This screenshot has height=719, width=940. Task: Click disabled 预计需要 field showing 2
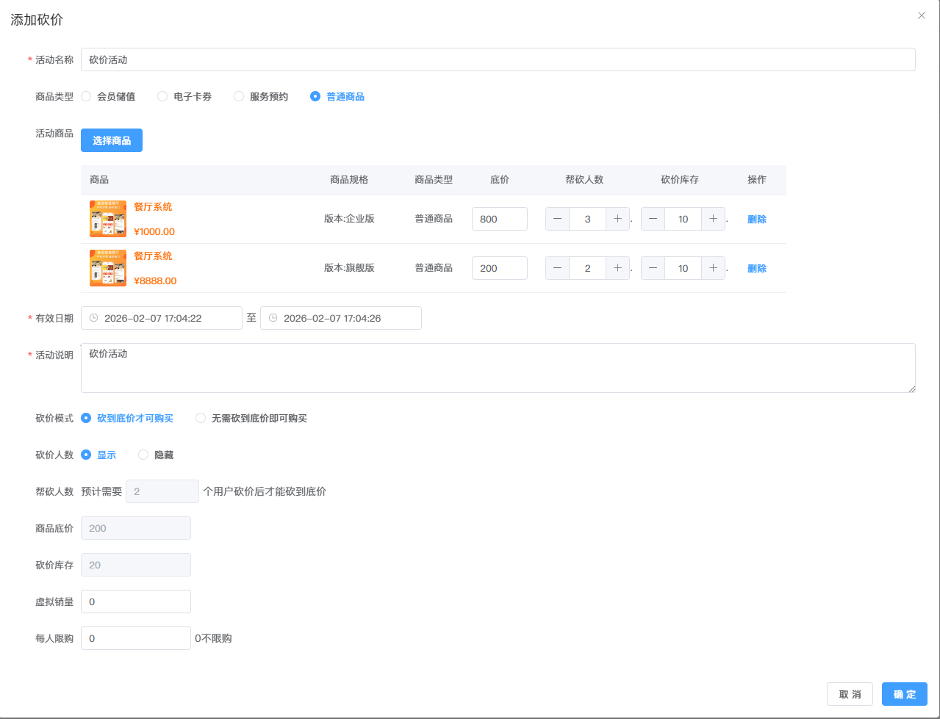point(162,491)
